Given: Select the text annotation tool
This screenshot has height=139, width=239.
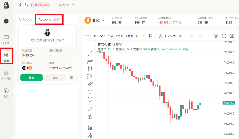Looking at the screenshot, I should 90,91.
